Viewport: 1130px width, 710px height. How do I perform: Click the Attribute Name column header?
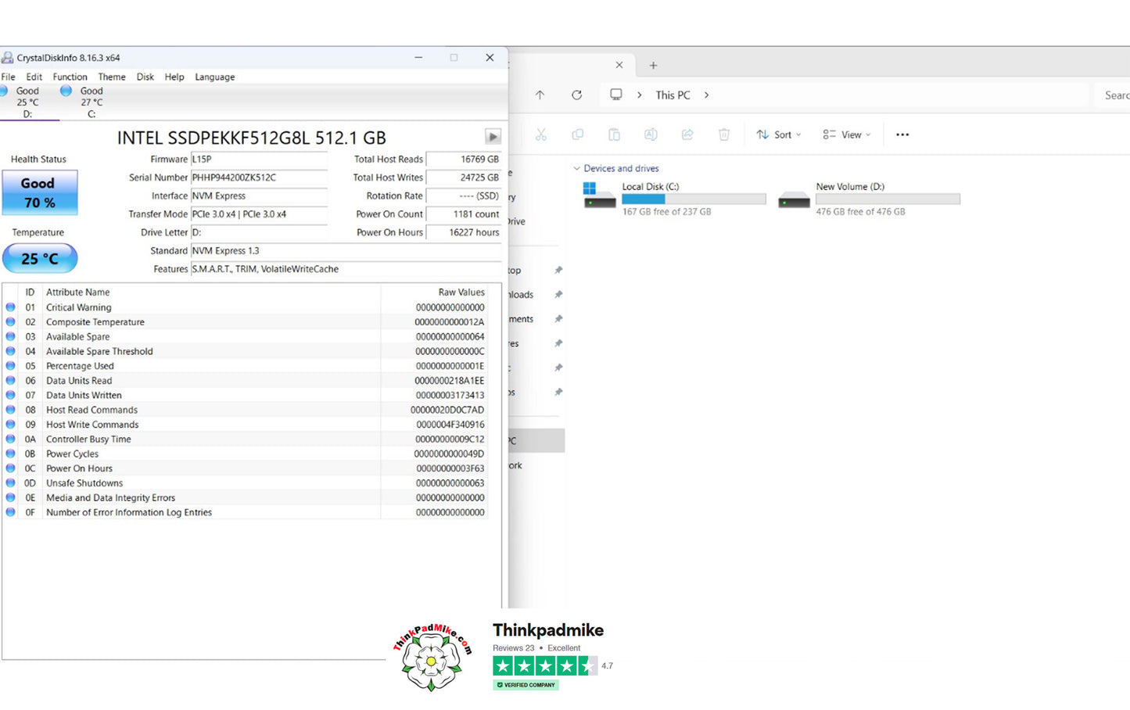211,292
